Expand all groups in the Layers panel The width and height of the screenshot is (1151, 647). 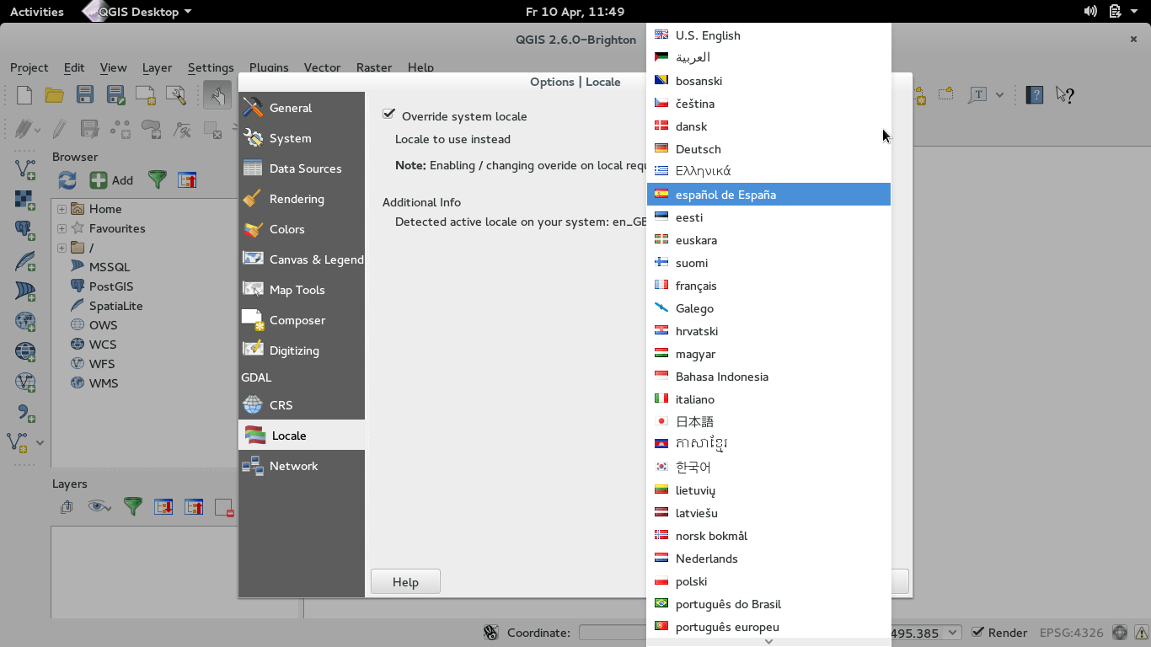coord(163,506)
